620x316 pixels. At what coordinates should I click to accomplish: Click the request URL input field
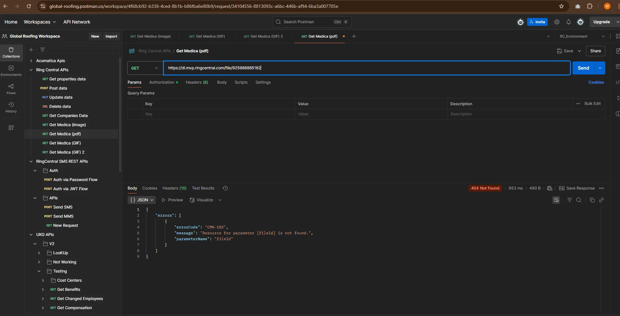pos(367,68)
